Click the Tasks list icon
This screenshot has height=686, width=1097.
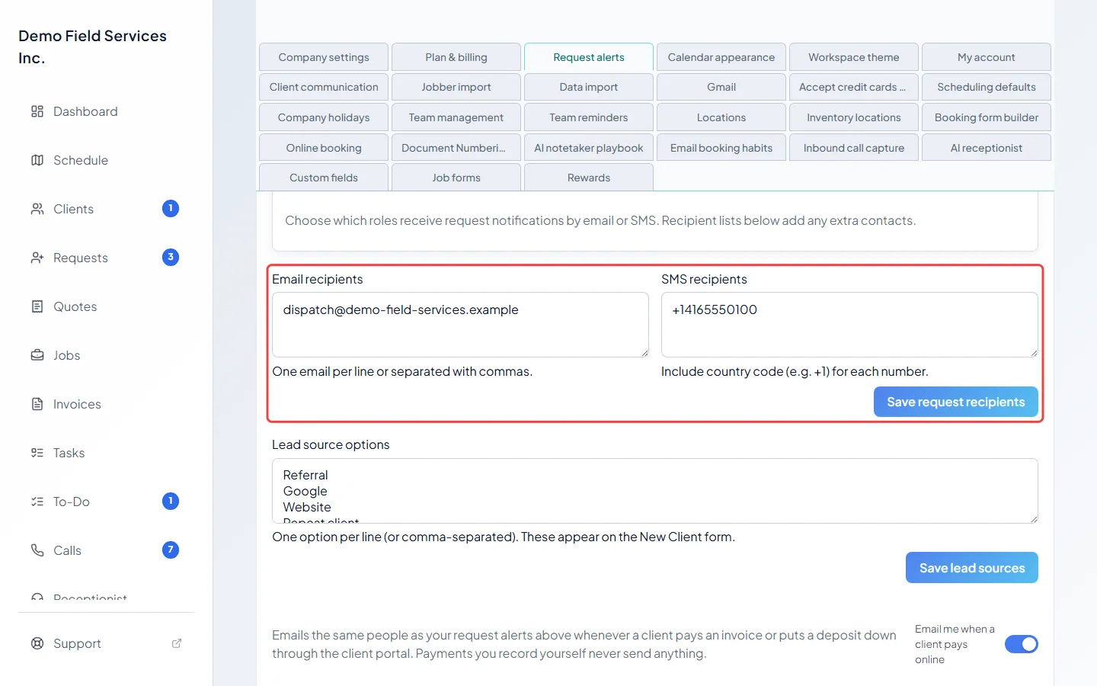click(x=37, y=453)
